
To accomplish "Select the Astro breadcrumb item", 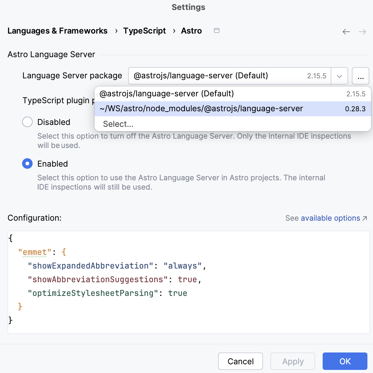I will pos(191,31).
